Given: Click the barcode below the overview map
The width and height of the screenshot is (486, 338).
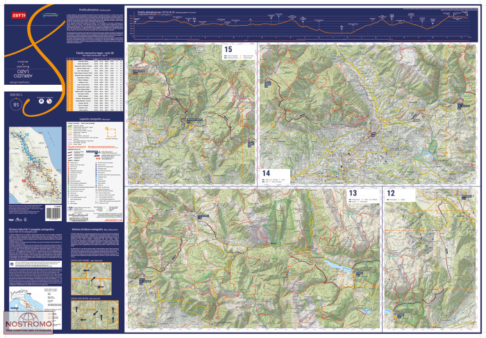Looking at the screenshot, I should coord(53,213).
